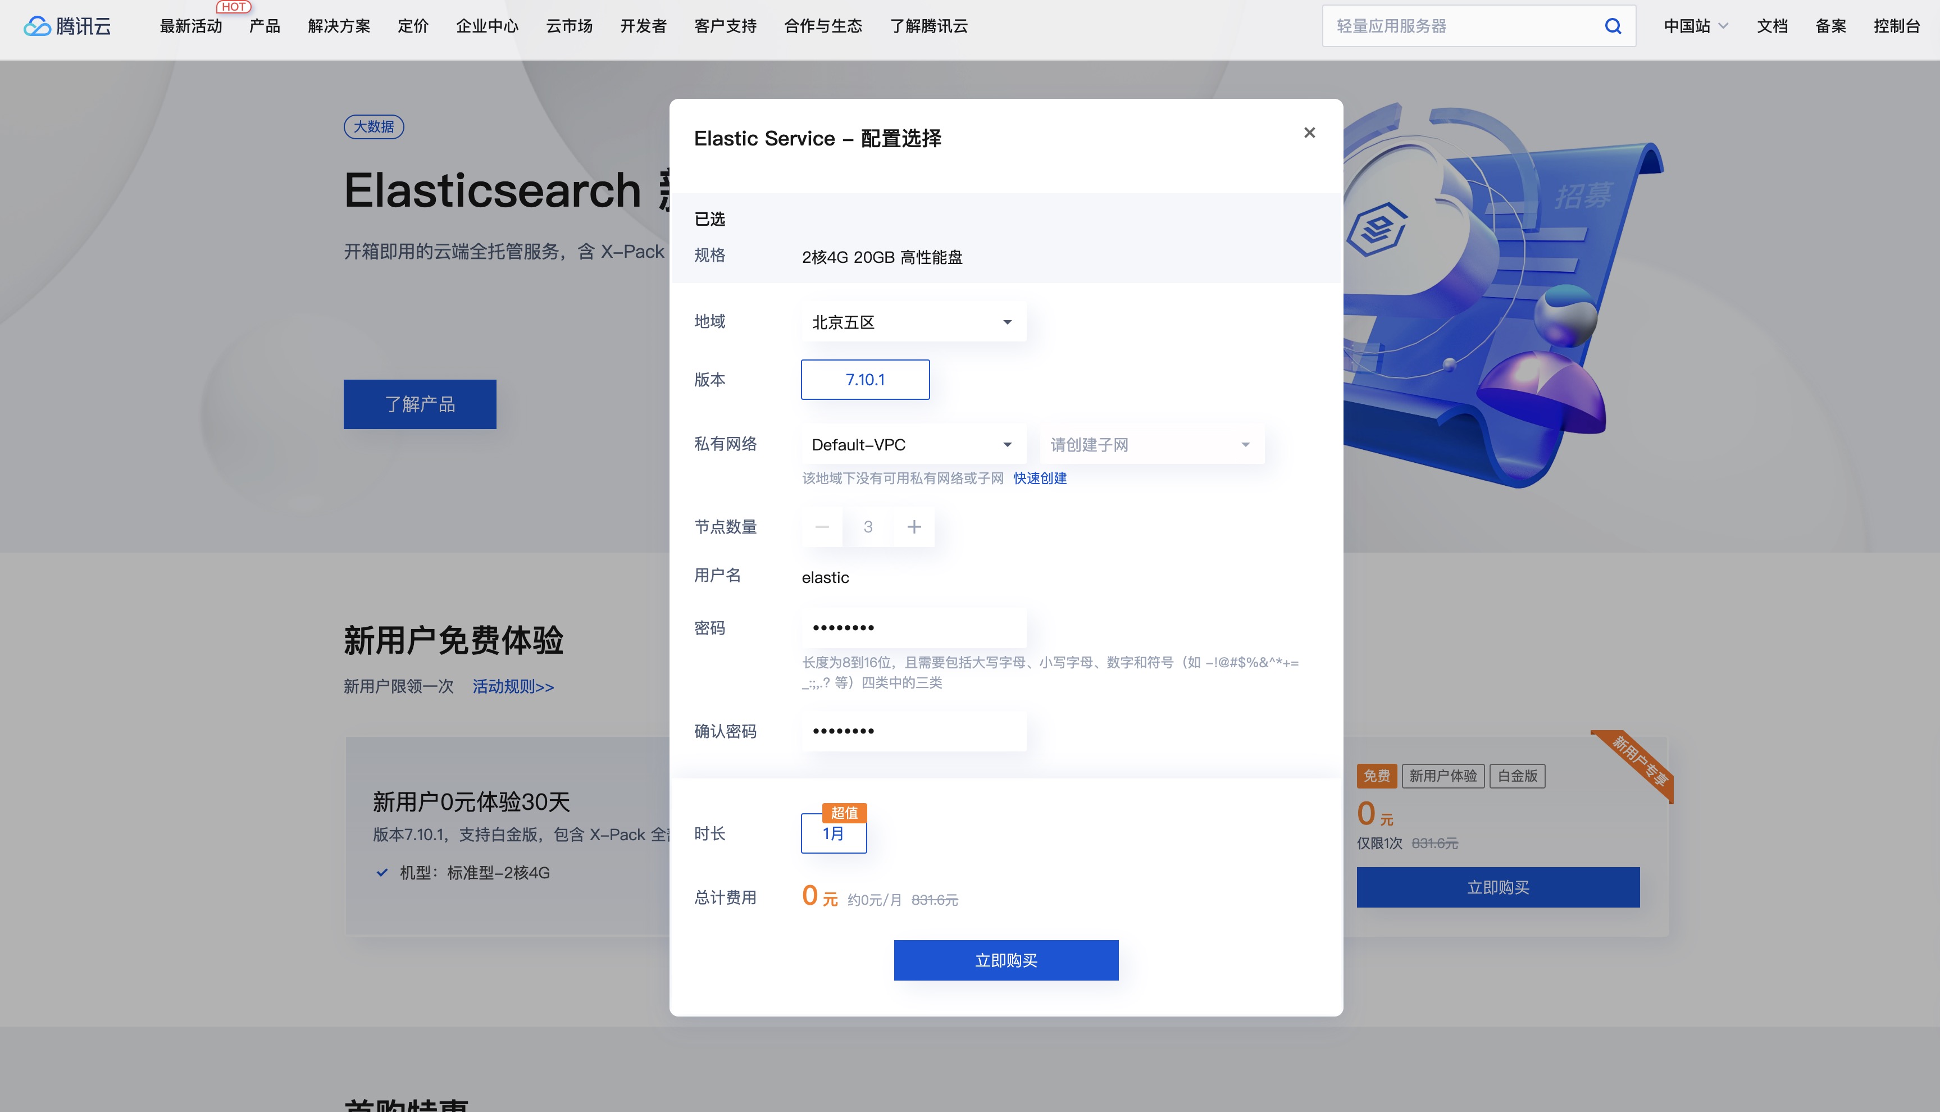1940x1112 pixels.
Task: Open the 产品 menu
Action: click(x=265, y=26)
